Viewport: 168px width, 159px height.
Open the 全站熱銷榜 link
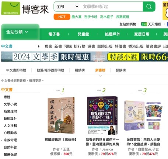point(128,24)
